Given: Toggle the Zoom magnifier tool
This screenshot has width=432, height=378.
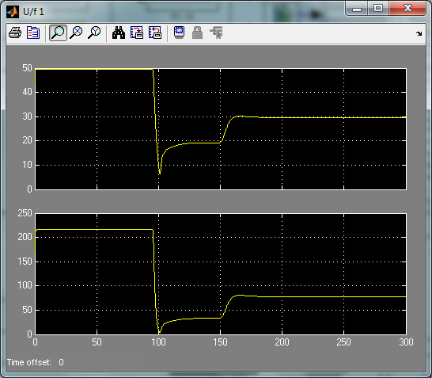Looking at the screenshot, I should click(x=58, y=32).
